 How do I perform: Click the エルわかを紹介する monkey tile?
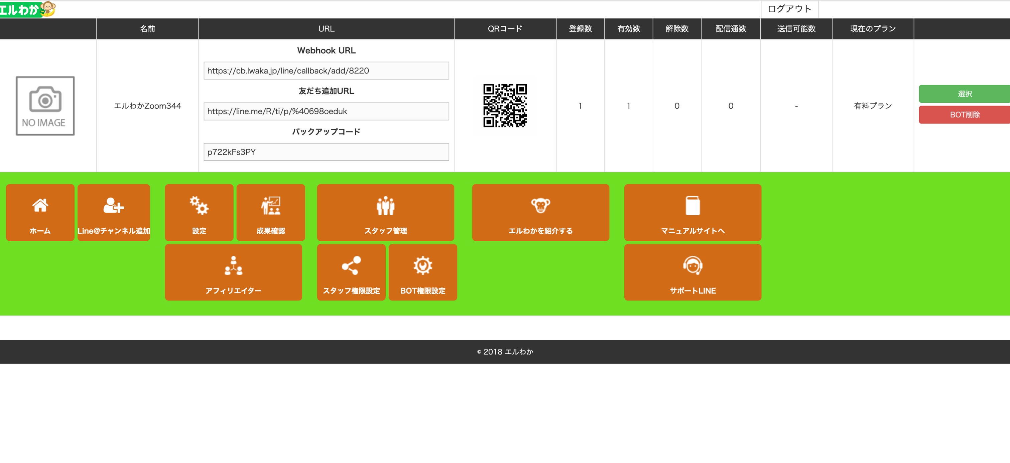click(x=541, y=212)
